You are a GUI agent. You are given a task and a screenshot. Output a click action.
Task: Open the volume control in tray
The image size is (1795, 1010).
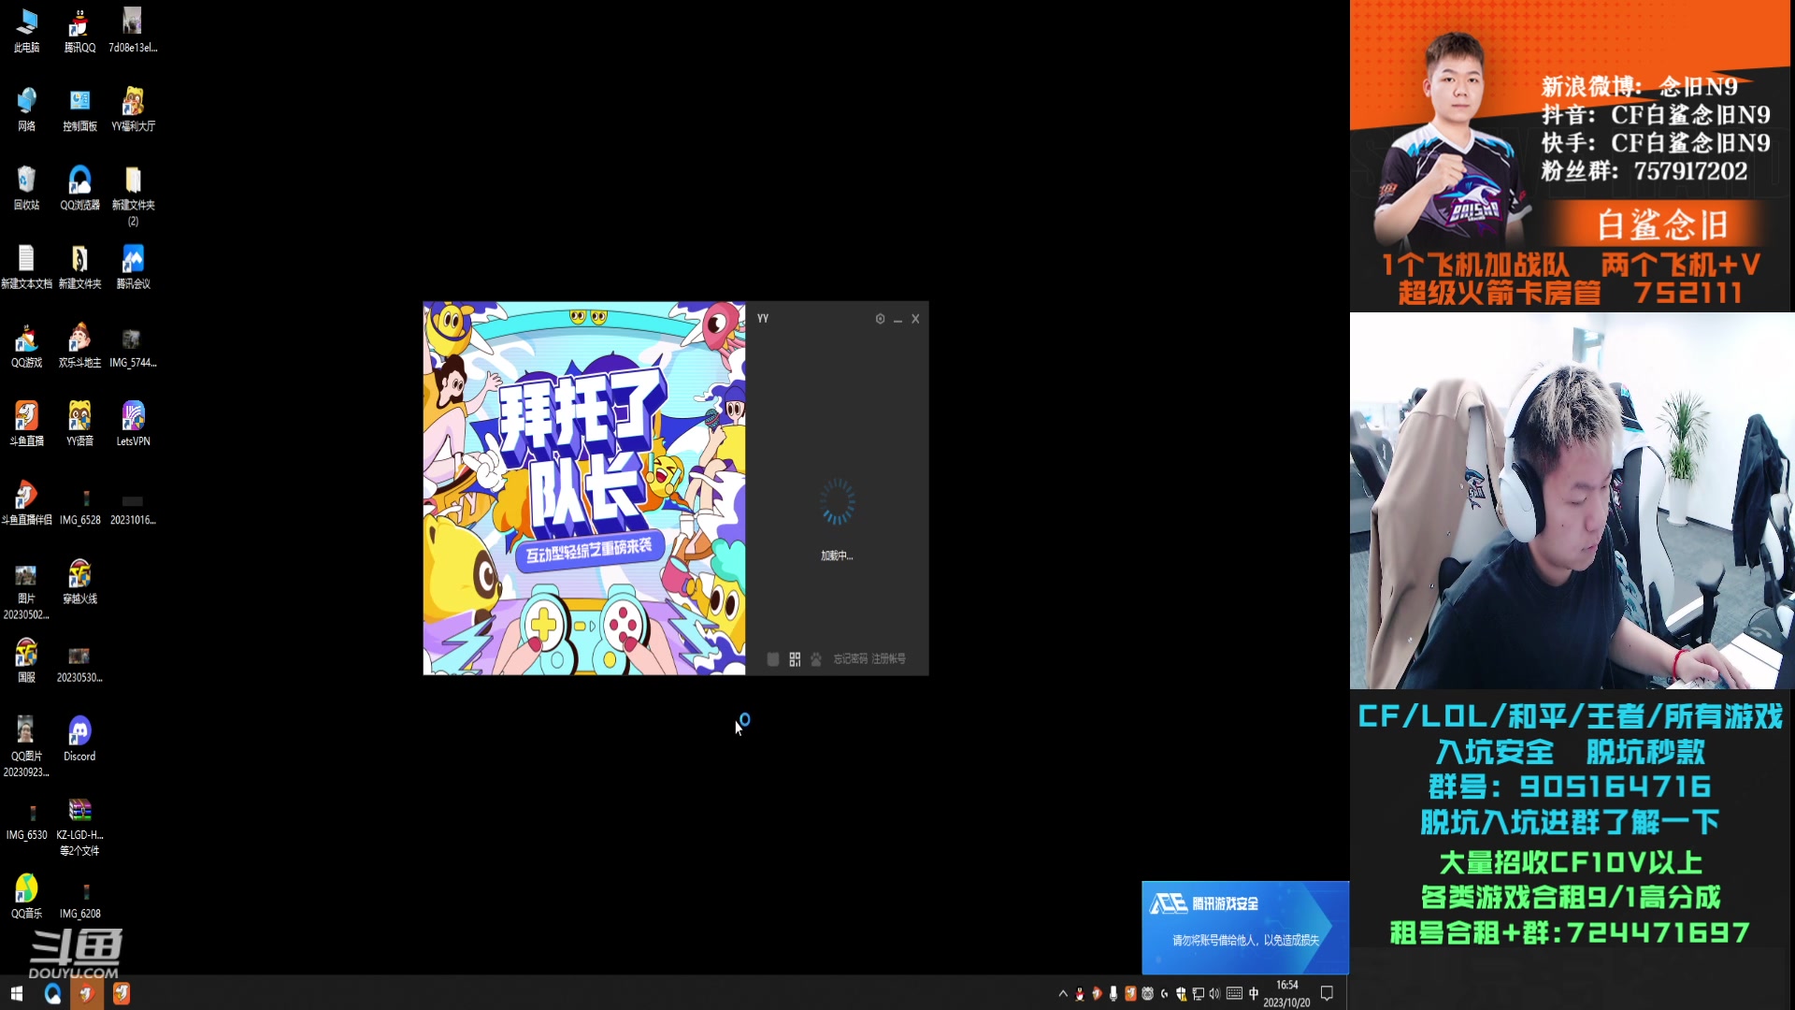point(1214,993)
